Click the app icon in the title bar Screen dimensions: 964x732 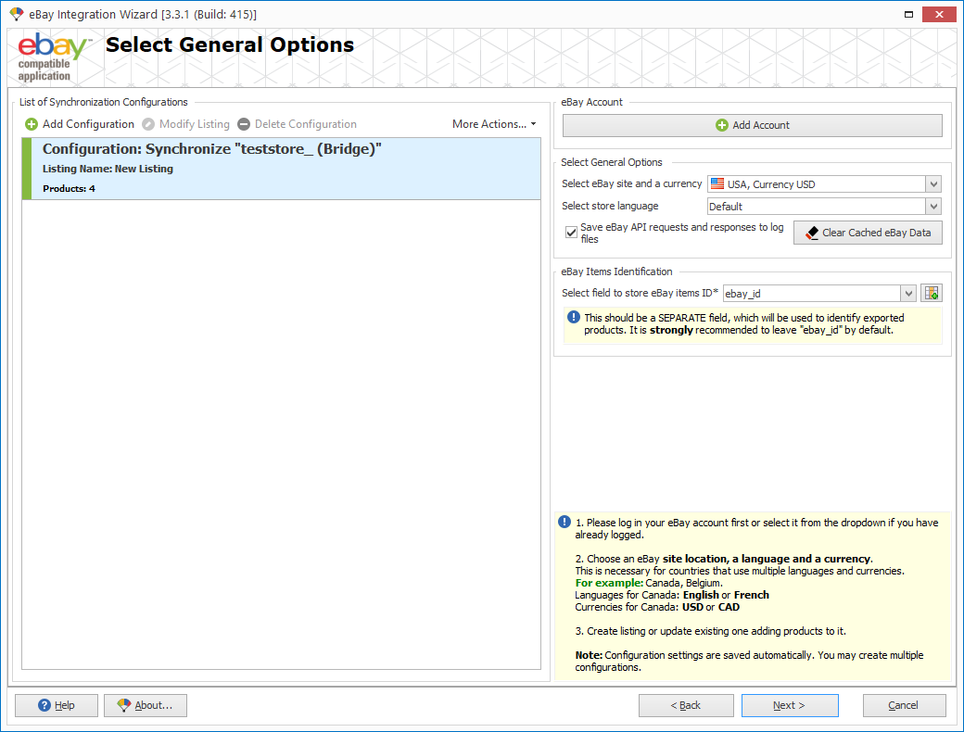(x=17, y=14)
